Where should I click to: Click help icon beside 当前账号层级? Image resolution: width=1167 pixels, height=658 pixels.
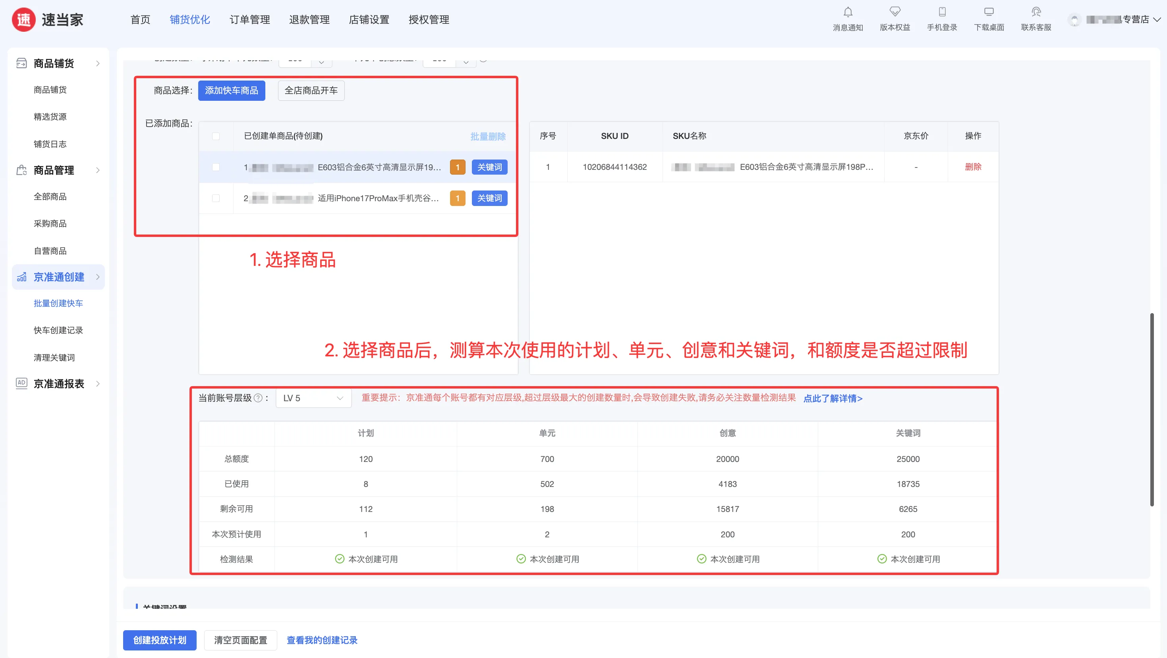click(258, 398)
